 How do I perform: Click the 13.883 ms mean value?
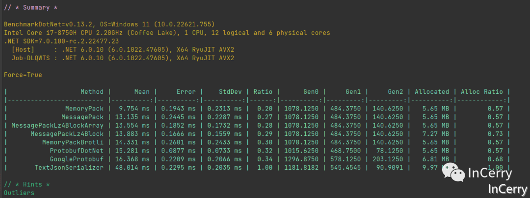point(132,134)
